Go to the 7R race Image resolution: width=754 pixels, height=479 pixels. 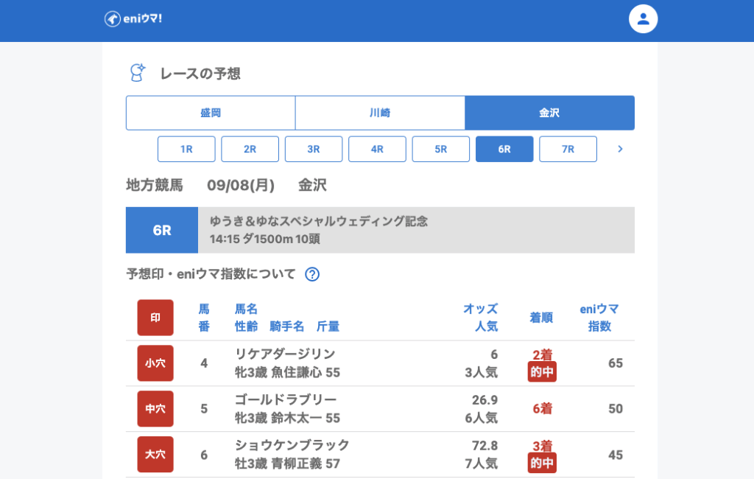568,149
